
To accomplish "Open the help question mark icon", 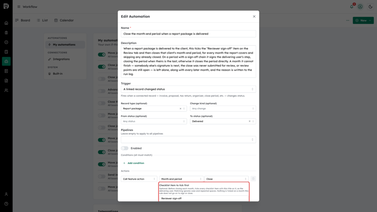I will tap(6, 204).
